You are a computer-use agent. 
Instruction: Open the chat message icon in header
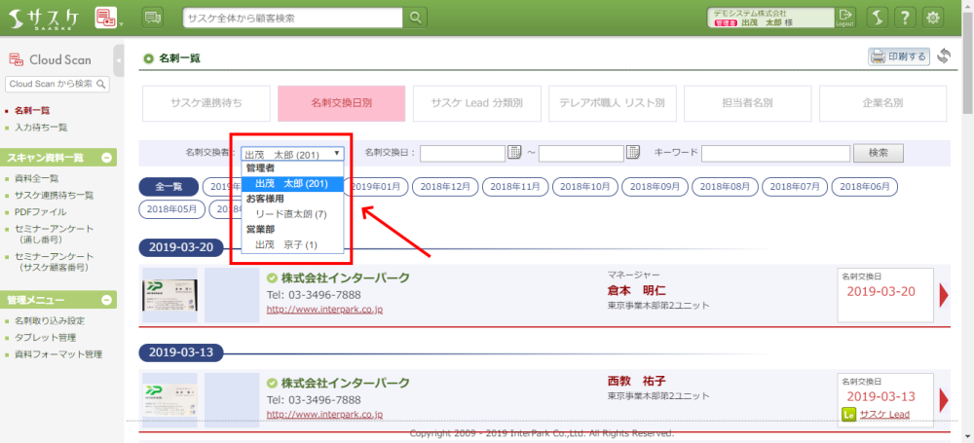pyautogui.click(x=154, y=18)
